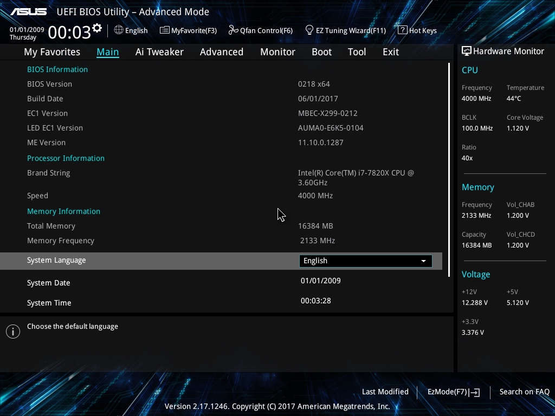Click +3.3V 3.376 V reading
The image size is (555, 416).
473,333
